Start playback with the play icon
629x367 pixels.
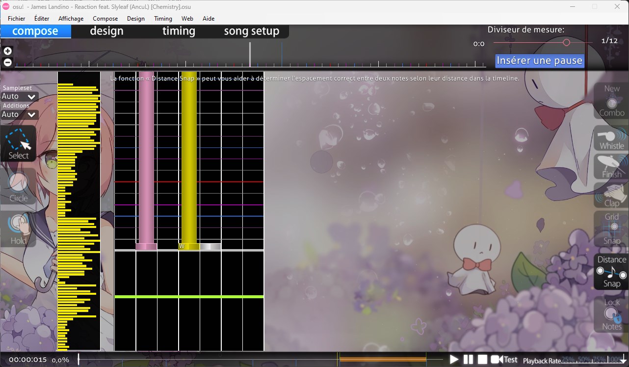pos(454,360)
